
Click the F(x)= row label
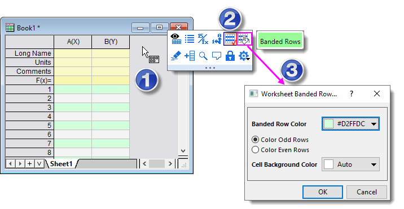coord(30,81)
